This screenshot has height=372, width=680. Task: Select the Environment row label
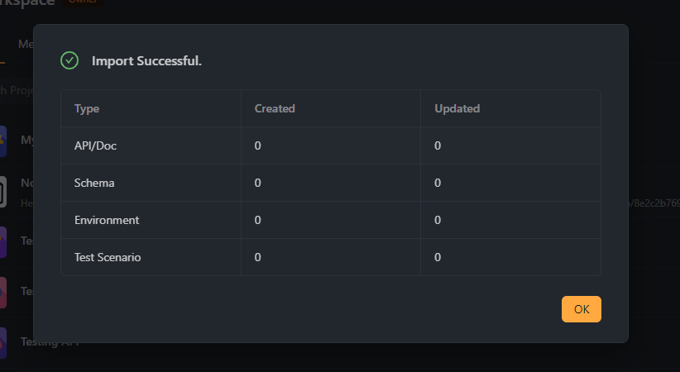[x=107, y=220]
